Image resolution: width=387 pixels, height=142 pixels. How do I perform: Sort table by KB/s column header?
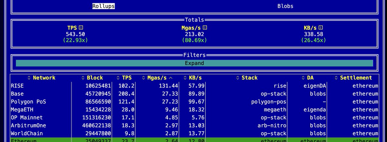[x=192, y=78]
